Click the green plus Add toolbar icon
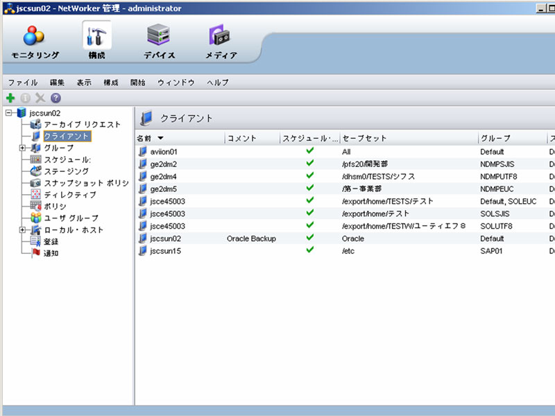555x416 pixels. tap(10, 98)
